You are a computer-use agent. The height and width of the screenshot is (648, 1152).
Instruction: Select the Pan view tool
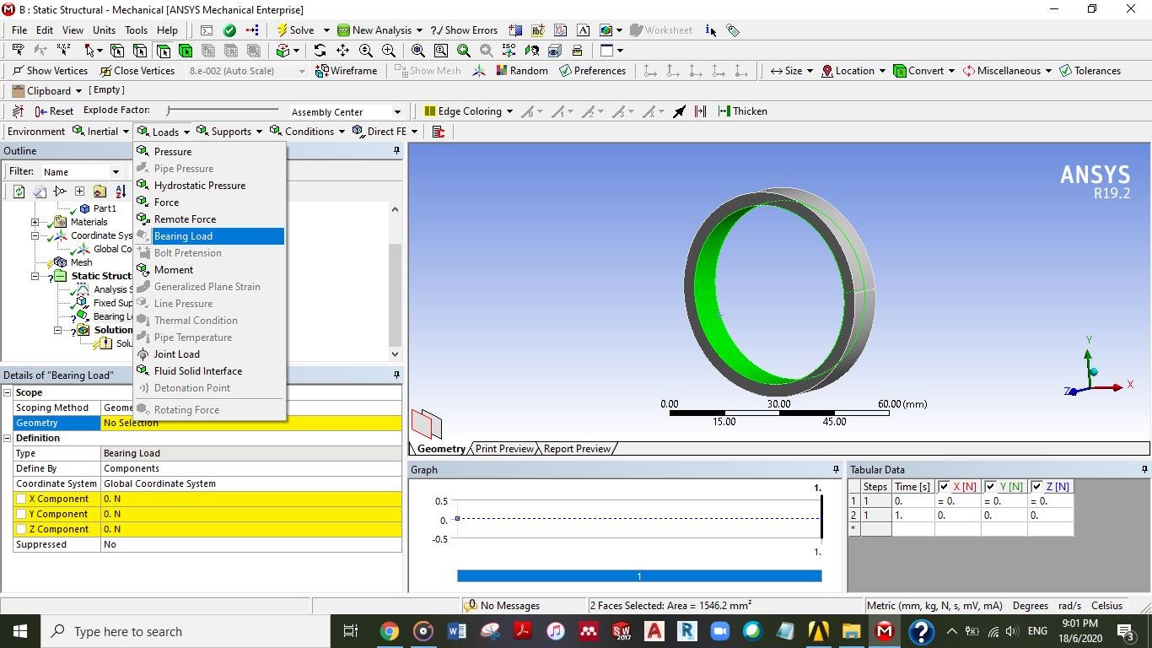pyautogui.click(x=342, y=51)
